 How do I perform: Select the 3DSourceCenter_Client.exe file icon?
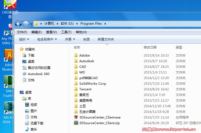click(x=76, y=117)
